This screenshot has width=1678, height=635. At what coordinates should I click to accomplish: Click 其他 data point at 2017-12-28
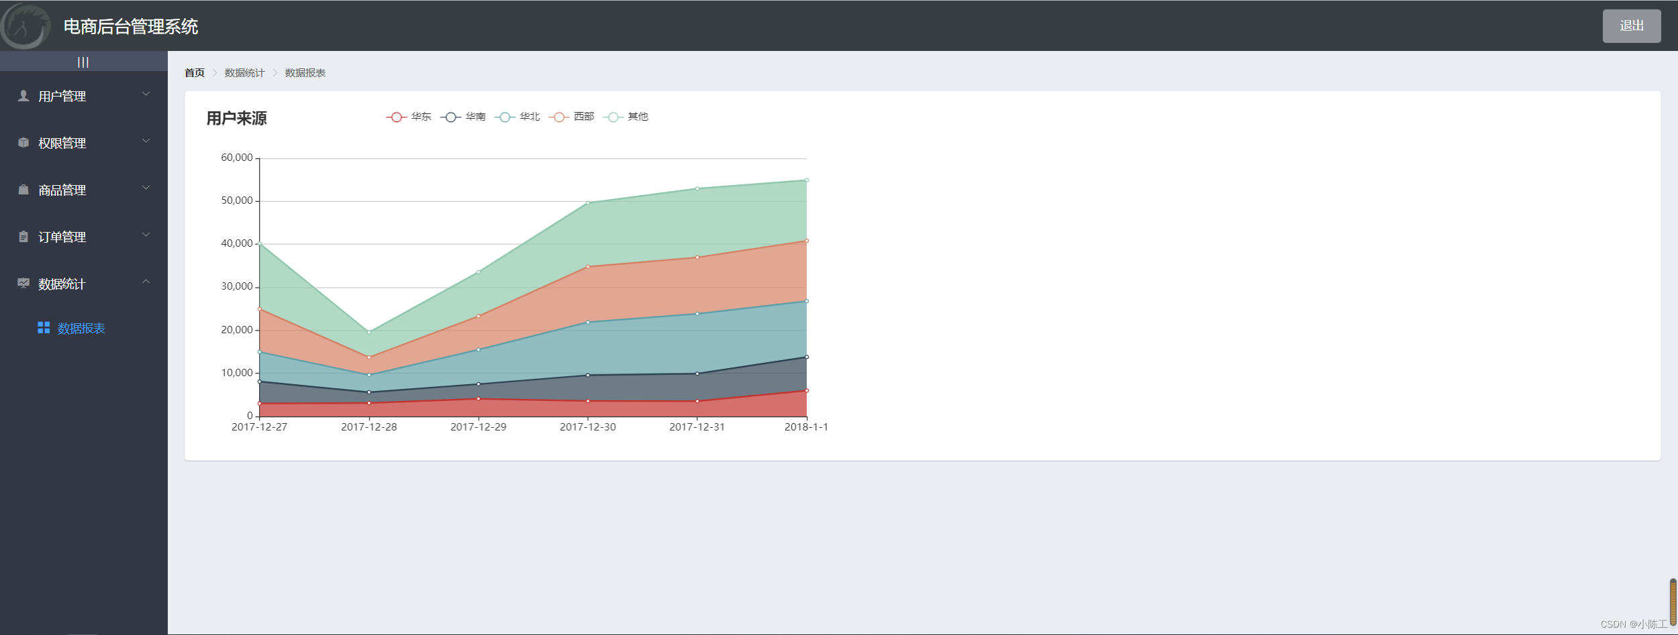click(368, 332)
